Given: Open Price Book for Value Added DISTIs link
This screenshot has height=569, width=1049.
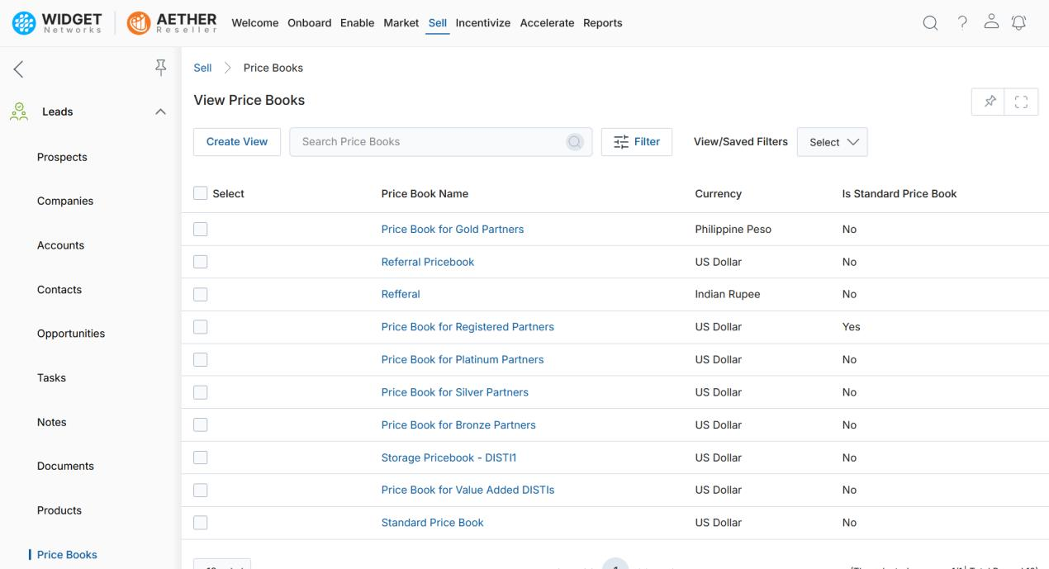Looking at the screenshot, I should 468,490.
